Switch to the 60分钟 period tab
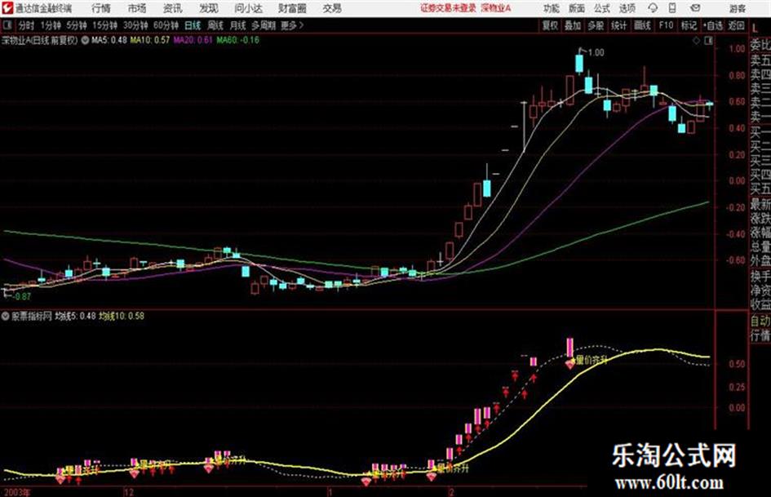Viewport: 771px width, 497px height. point(166,25)
